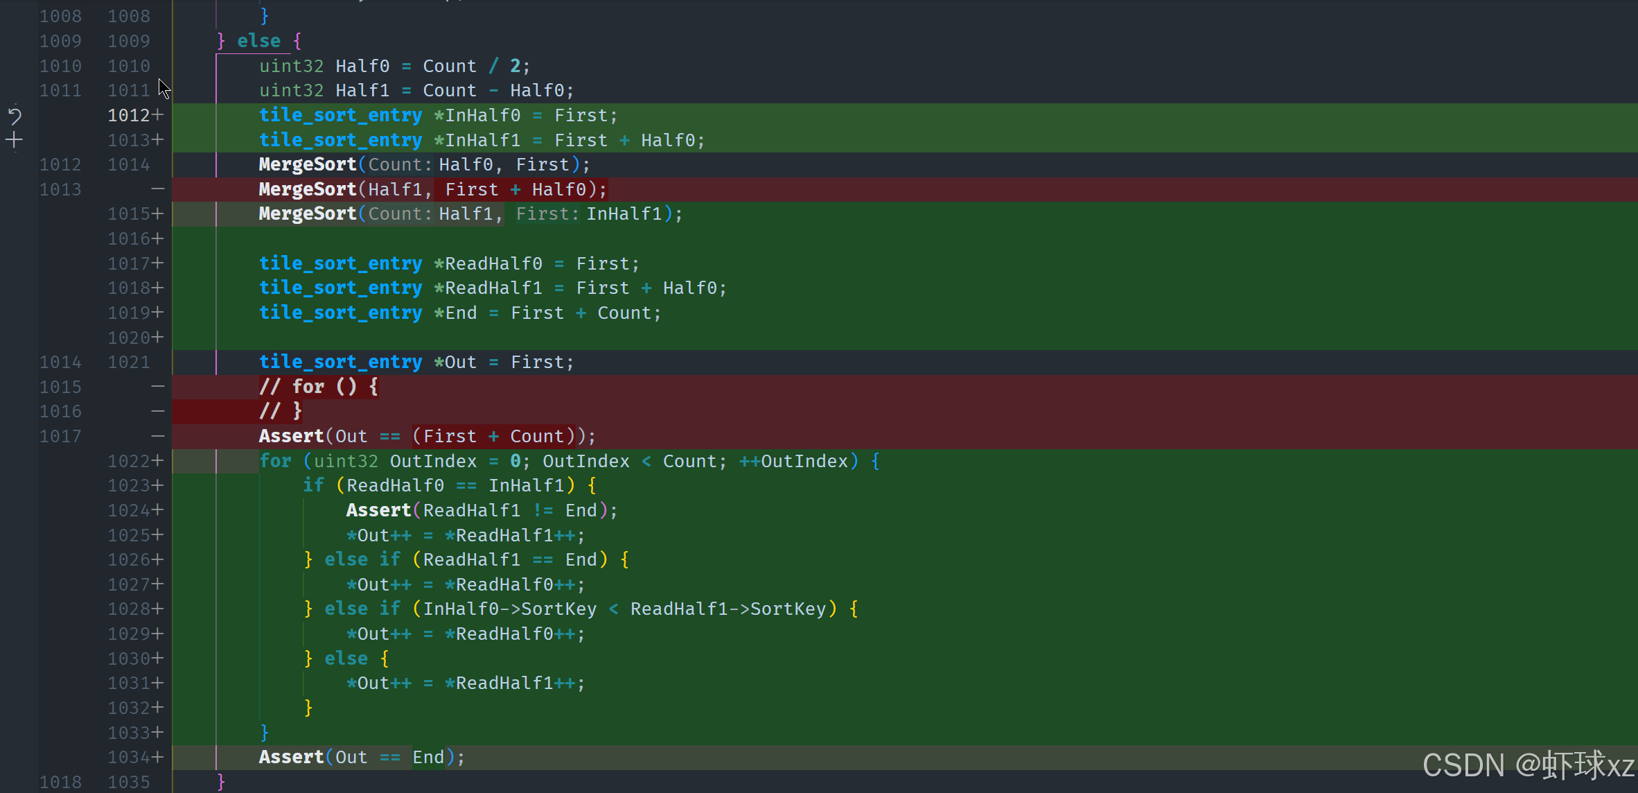Click the plus marker beside line 1034
Screen dimensions: 1638x793
click(158, 757)
